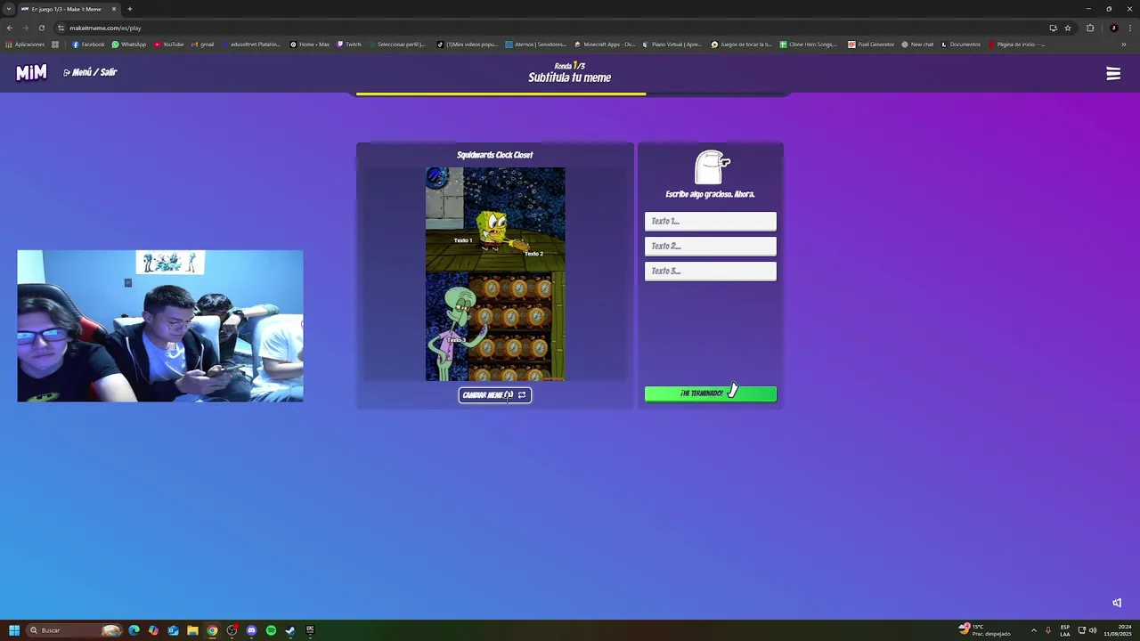
Task: Open the Chrome profile avatar
Action: [1113, 28]
